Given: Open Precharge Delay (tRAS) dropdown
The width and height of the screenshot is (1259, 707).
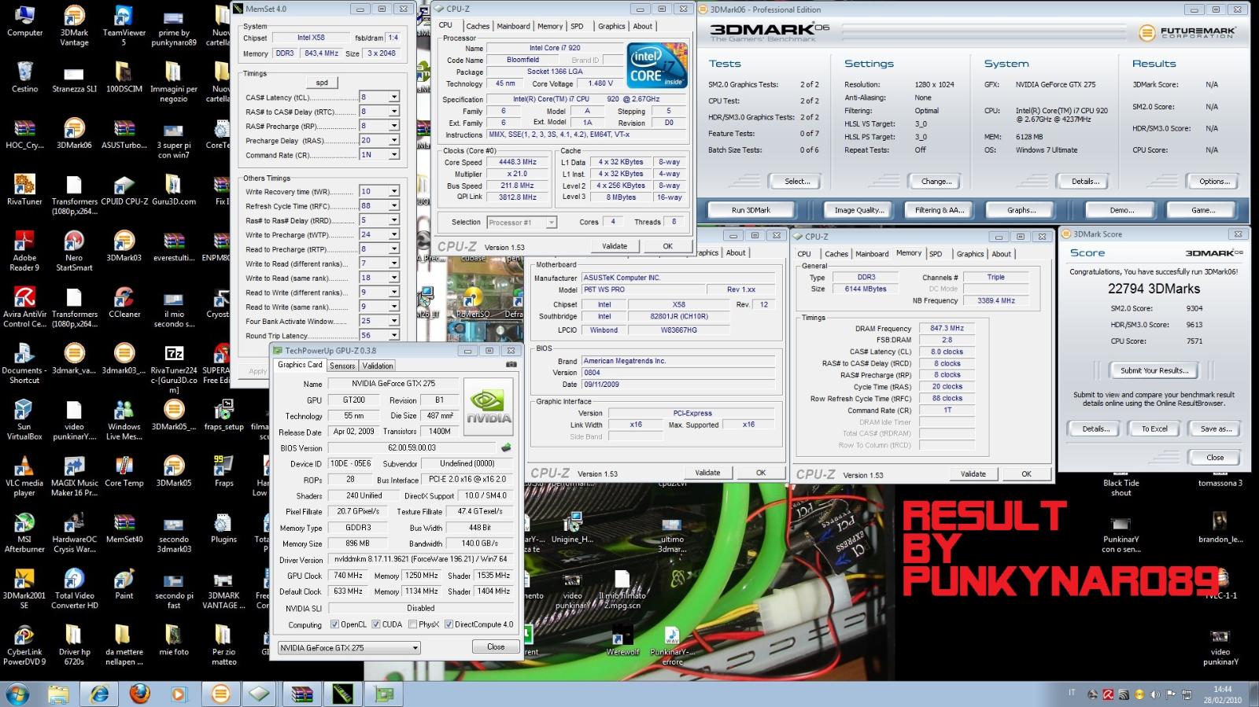Looking at the screenshot, I should click(394, 140).
